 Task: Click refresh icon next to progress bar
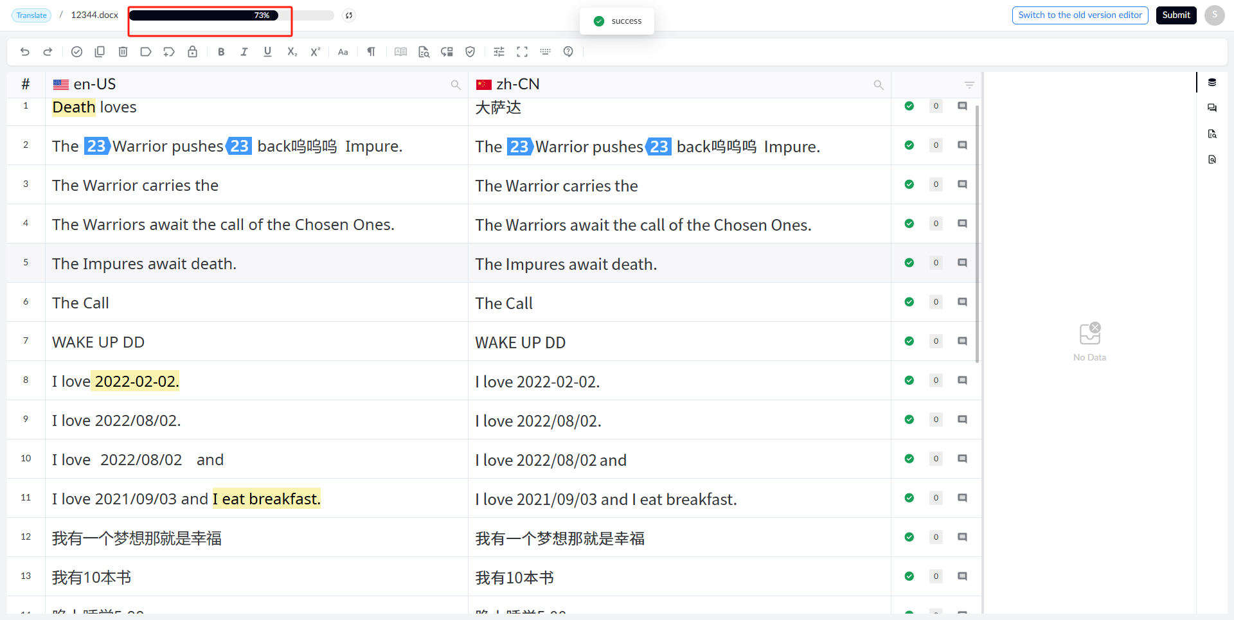pos(349,15)
